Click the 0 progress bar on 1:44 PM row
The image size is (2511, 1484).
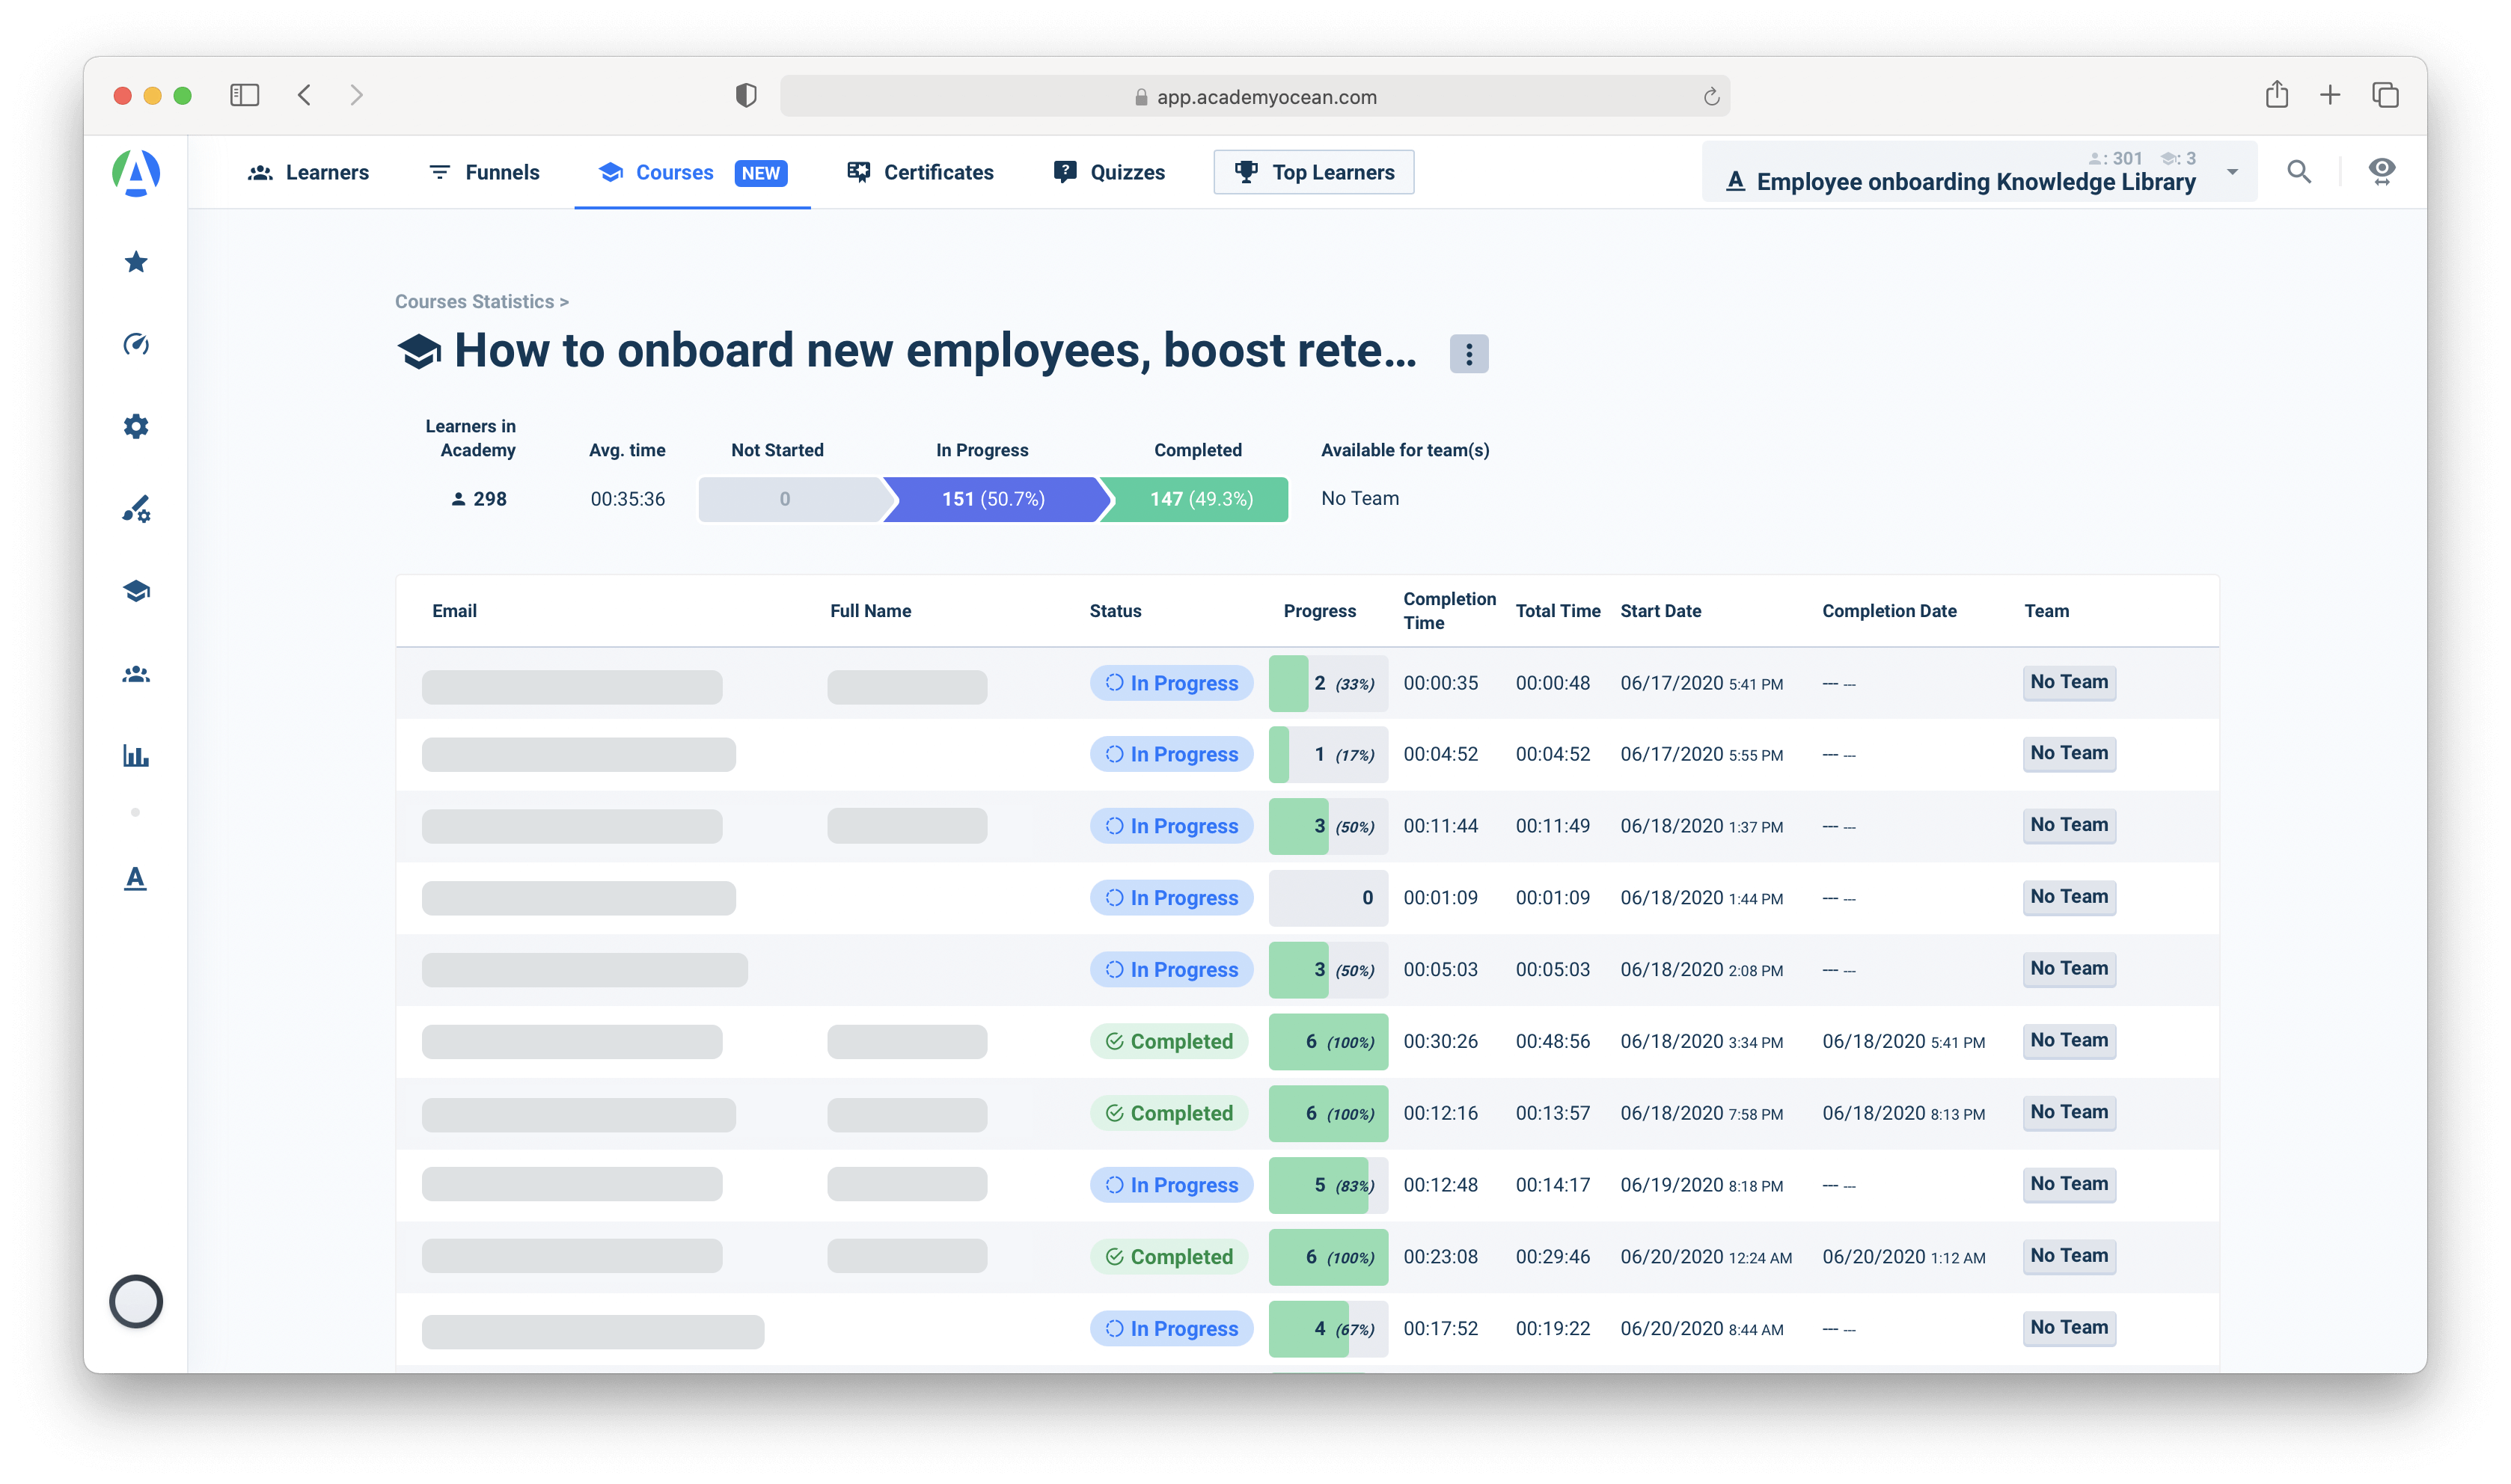point(1328,898)
